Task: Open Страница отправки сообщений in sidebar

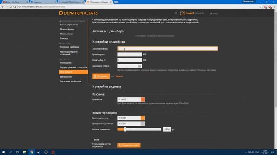Action: click(69, 53)
